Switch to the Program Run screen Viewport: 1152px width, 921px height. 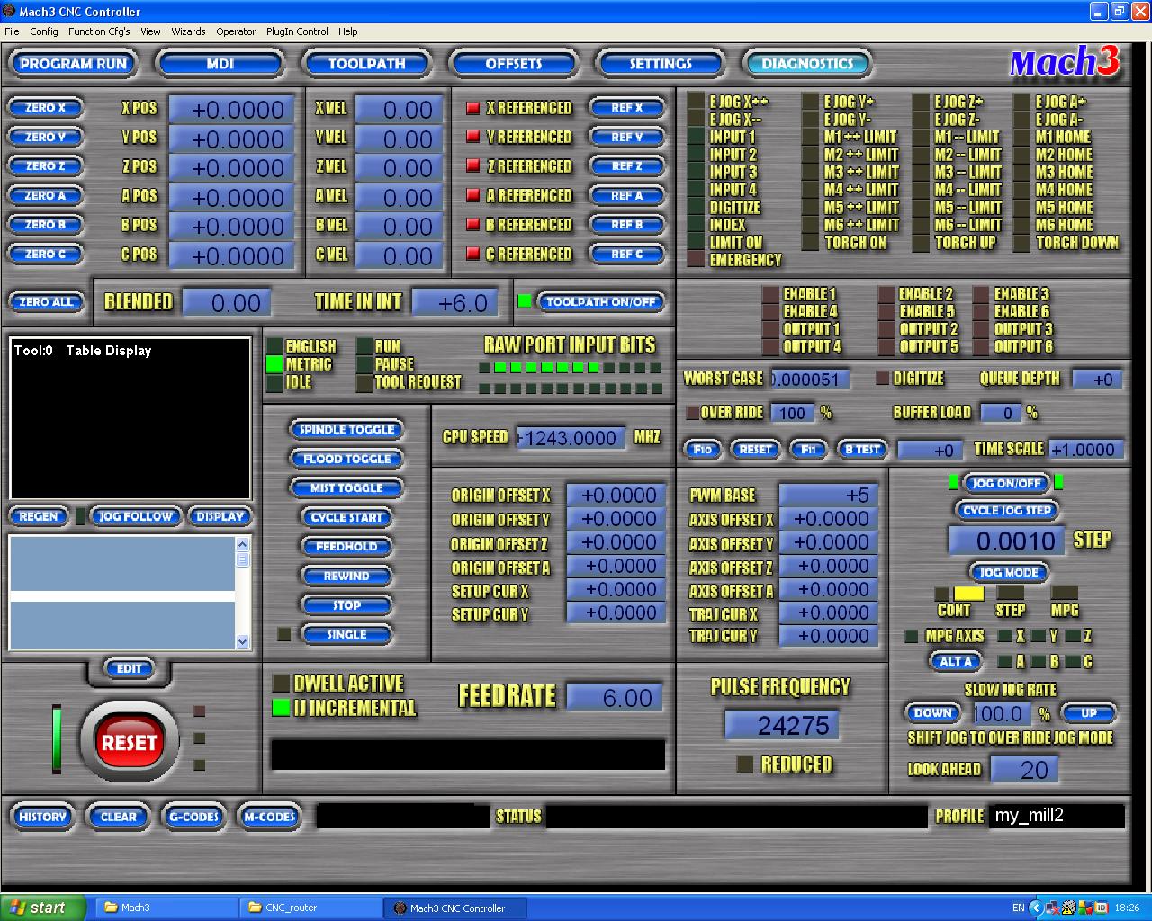73,64
